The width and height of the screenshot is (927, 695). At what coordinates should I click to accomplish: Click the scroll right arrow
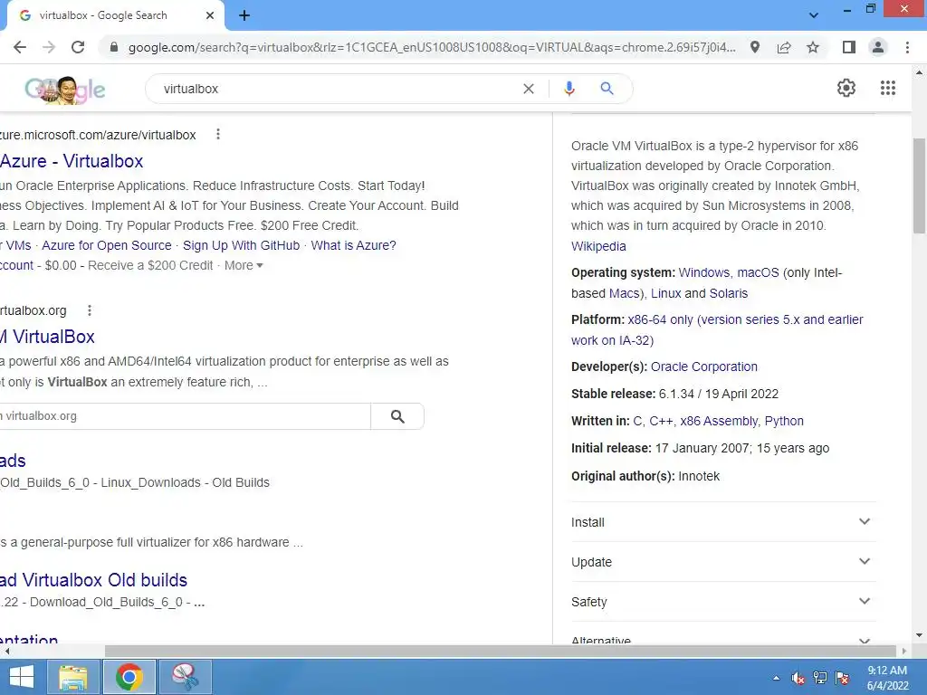pyautogui.click(x=904, y=651)
